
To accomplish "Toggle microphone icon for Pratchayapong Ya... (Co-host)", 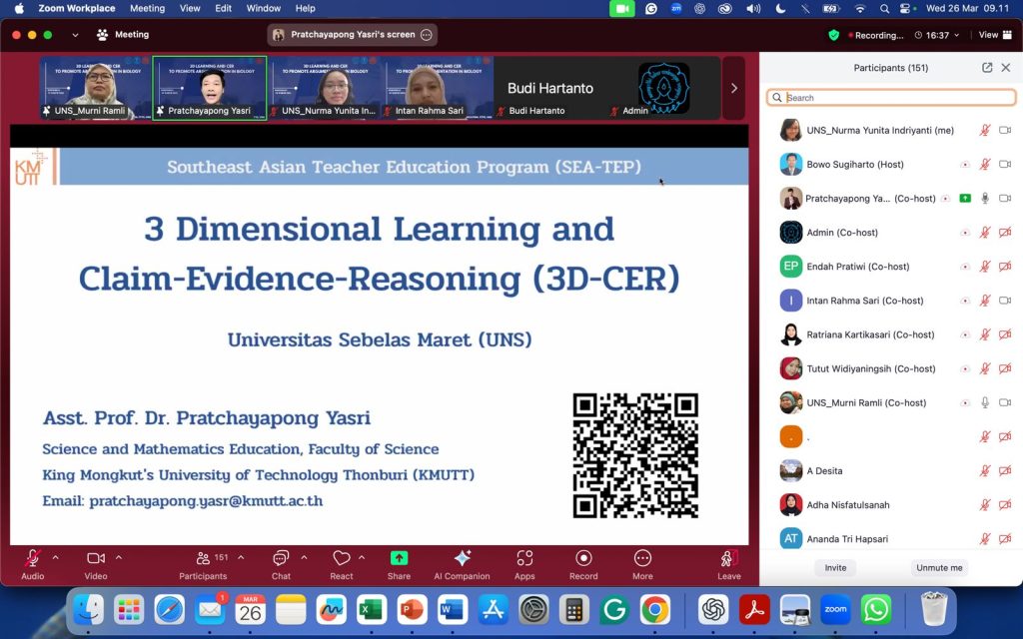I will click(x=985, y=199).
